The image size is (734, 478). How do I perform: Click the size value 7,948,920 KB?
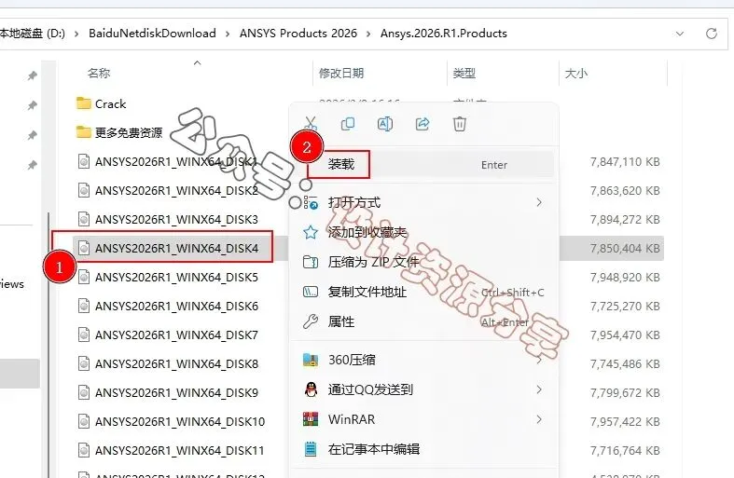click(625, 278)
